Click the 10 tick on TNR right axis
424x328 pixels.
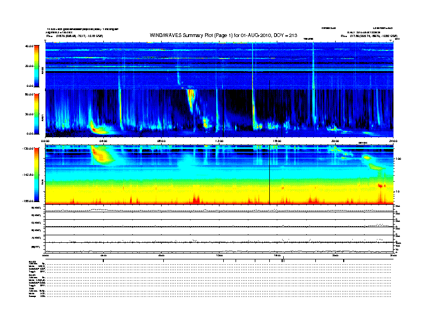click(x=397, y=192)
